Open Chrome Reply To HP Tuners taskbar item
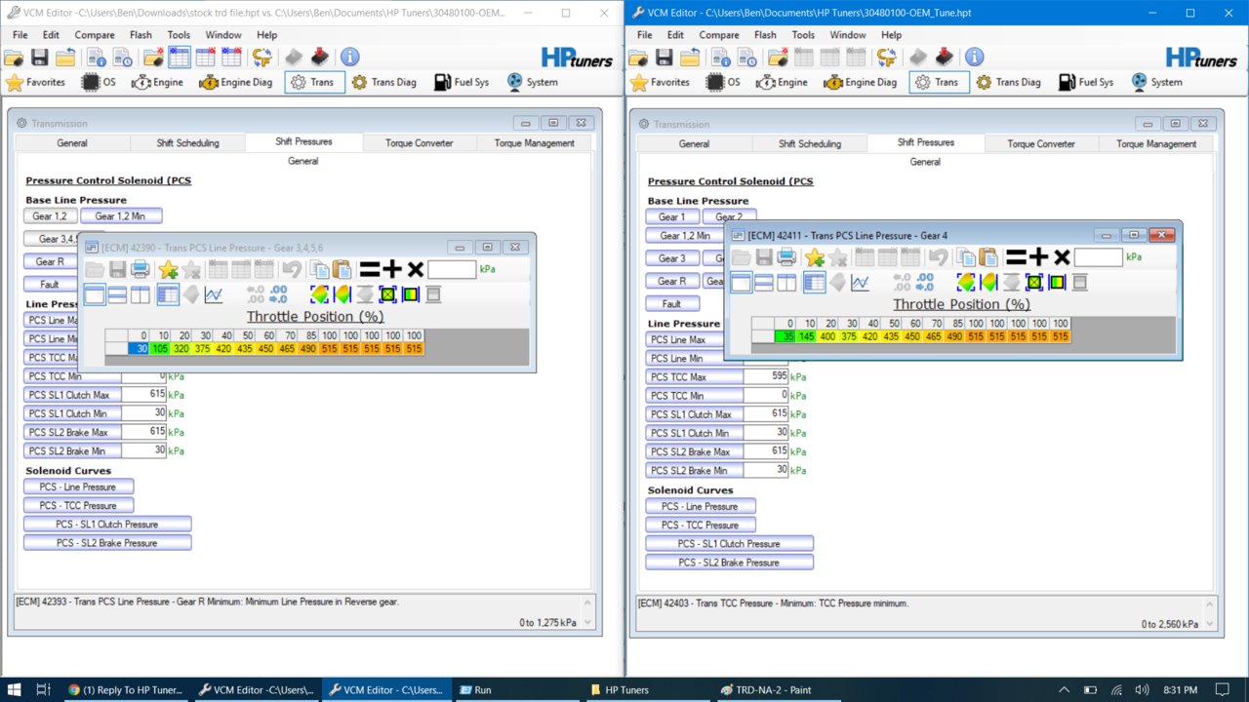 (127, 689)
